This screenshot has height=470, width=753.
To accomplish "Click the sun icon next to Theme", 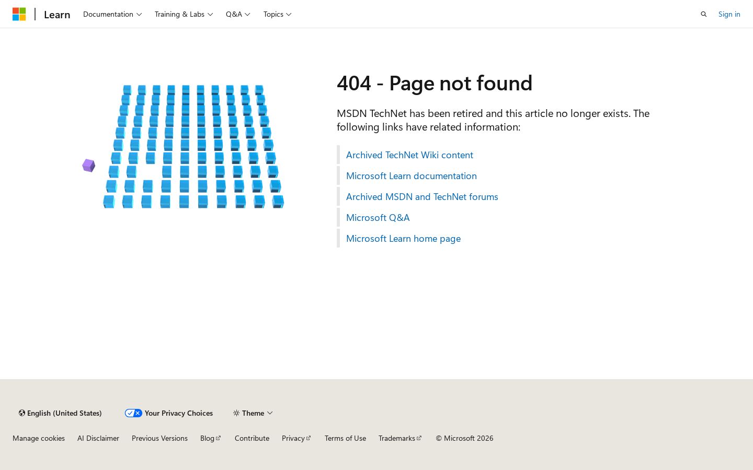I will (x=236, y=413).
